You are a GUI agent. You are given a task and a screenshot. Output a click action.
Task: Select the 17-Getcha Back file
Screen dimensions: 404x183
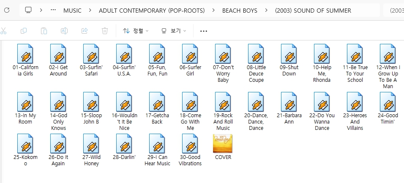[x=157, y=108]
